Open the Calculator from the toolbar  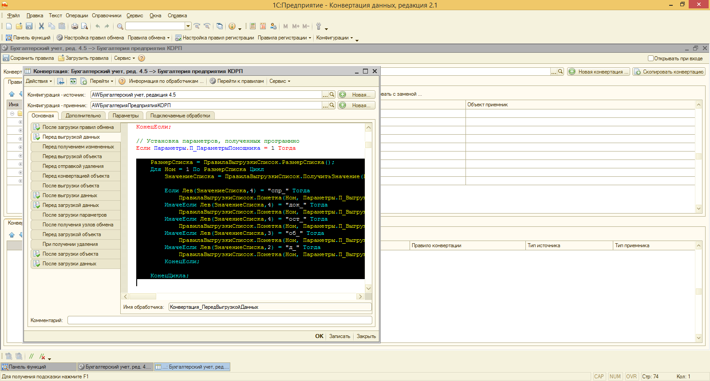click(x=252, y=26)
